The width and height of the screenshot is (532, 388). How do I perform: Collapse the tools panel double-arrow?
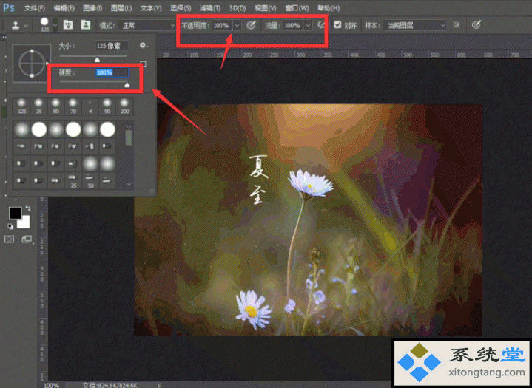[x=4, y=37]
